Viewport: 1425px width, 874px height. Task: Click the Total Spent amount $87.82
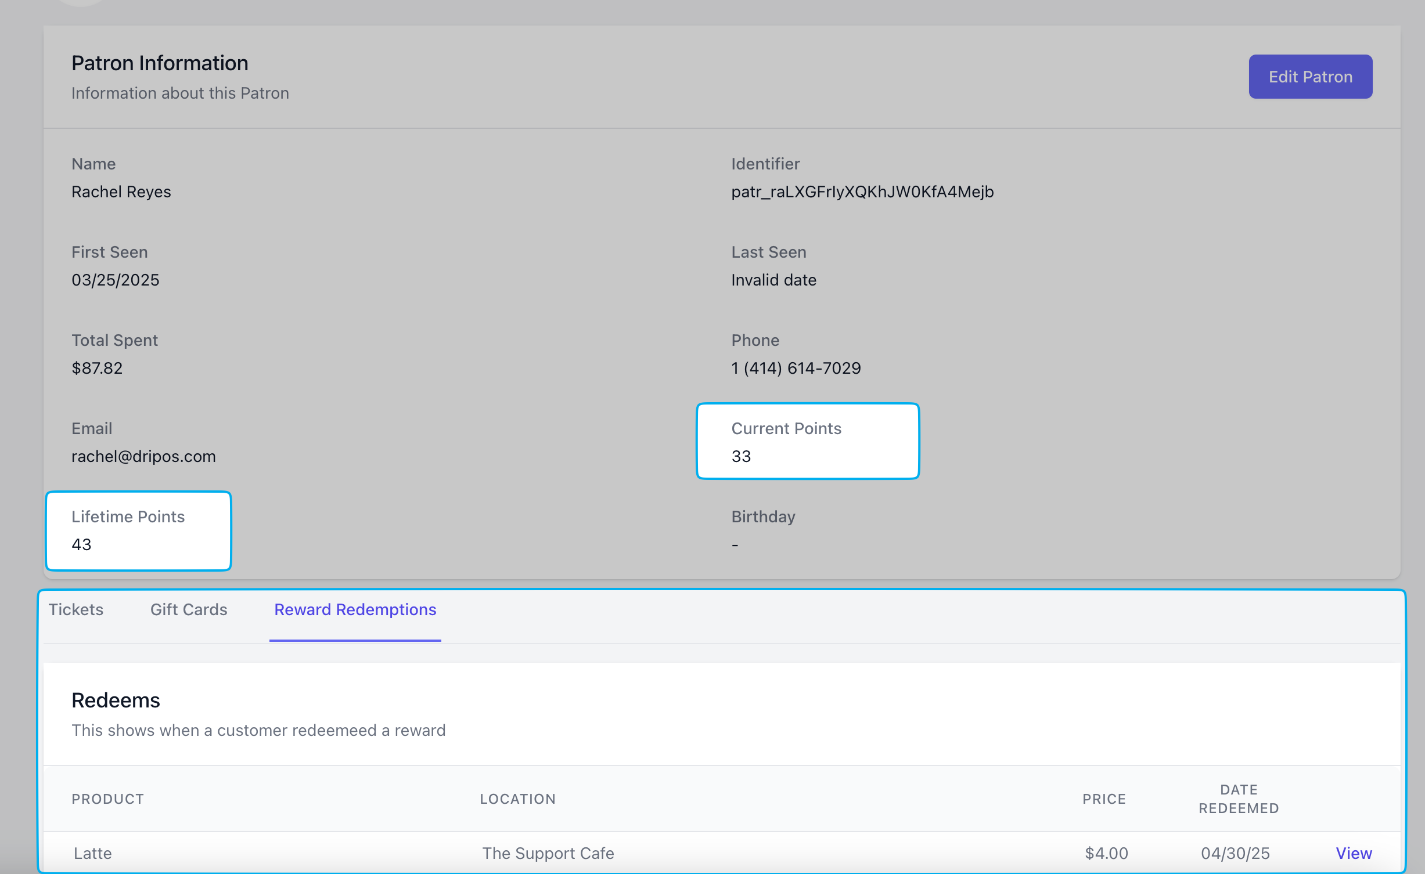[x=97, y=368]
